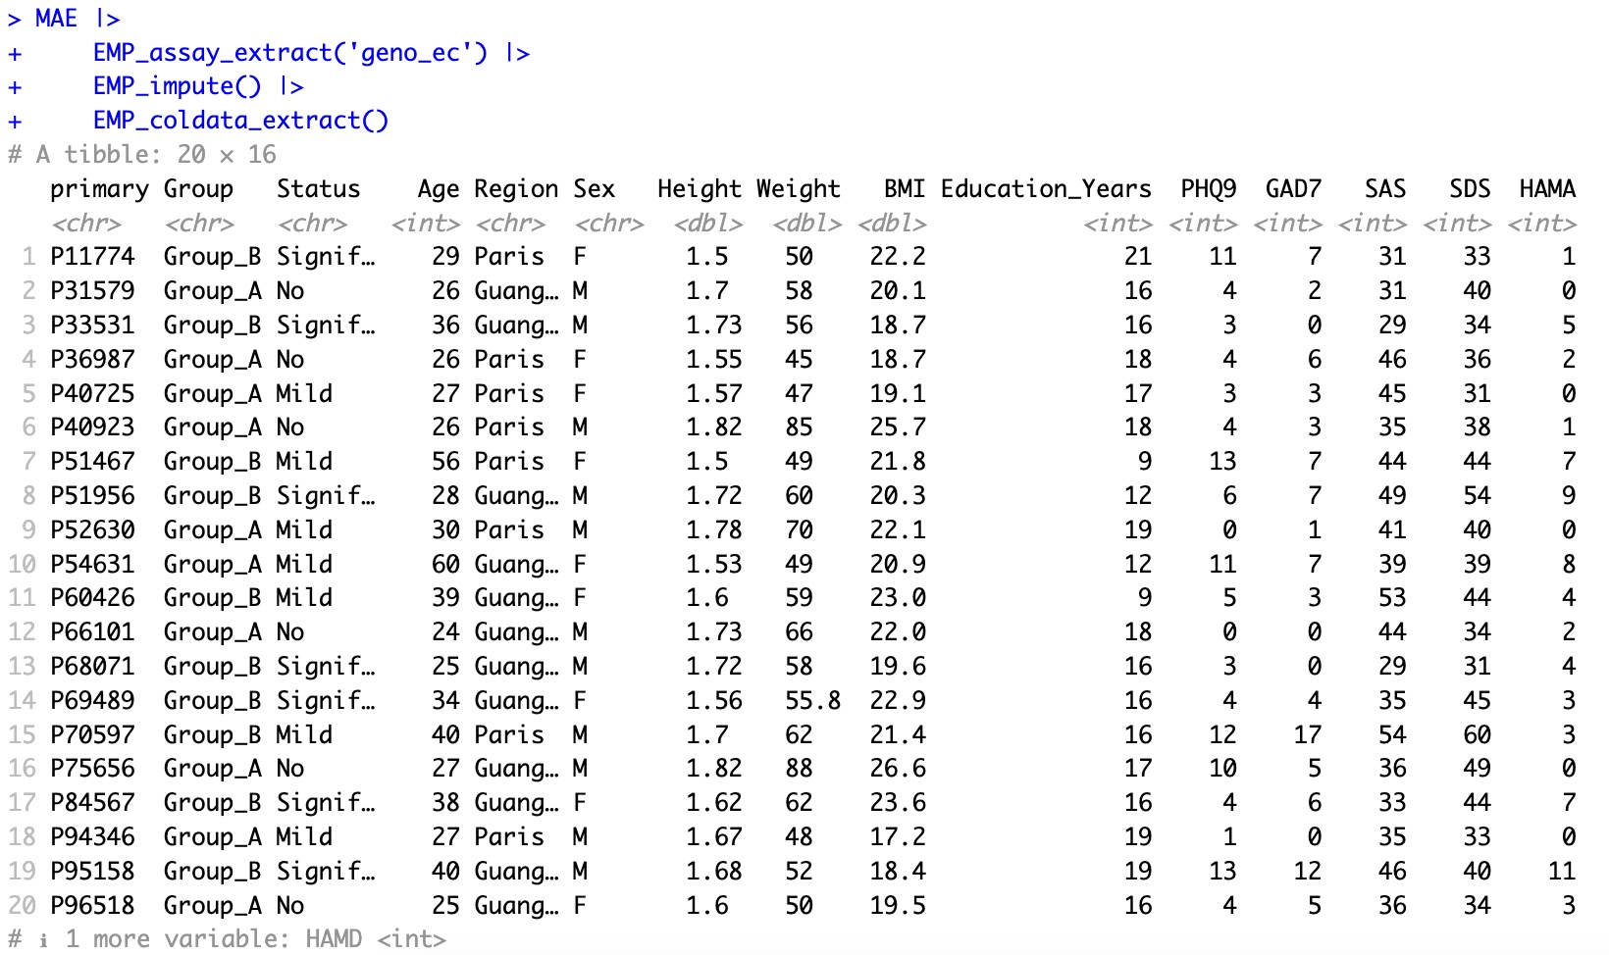The image size is (1609, 955).
Task: Click the Education_Years column header
Action: point(1046,188)
